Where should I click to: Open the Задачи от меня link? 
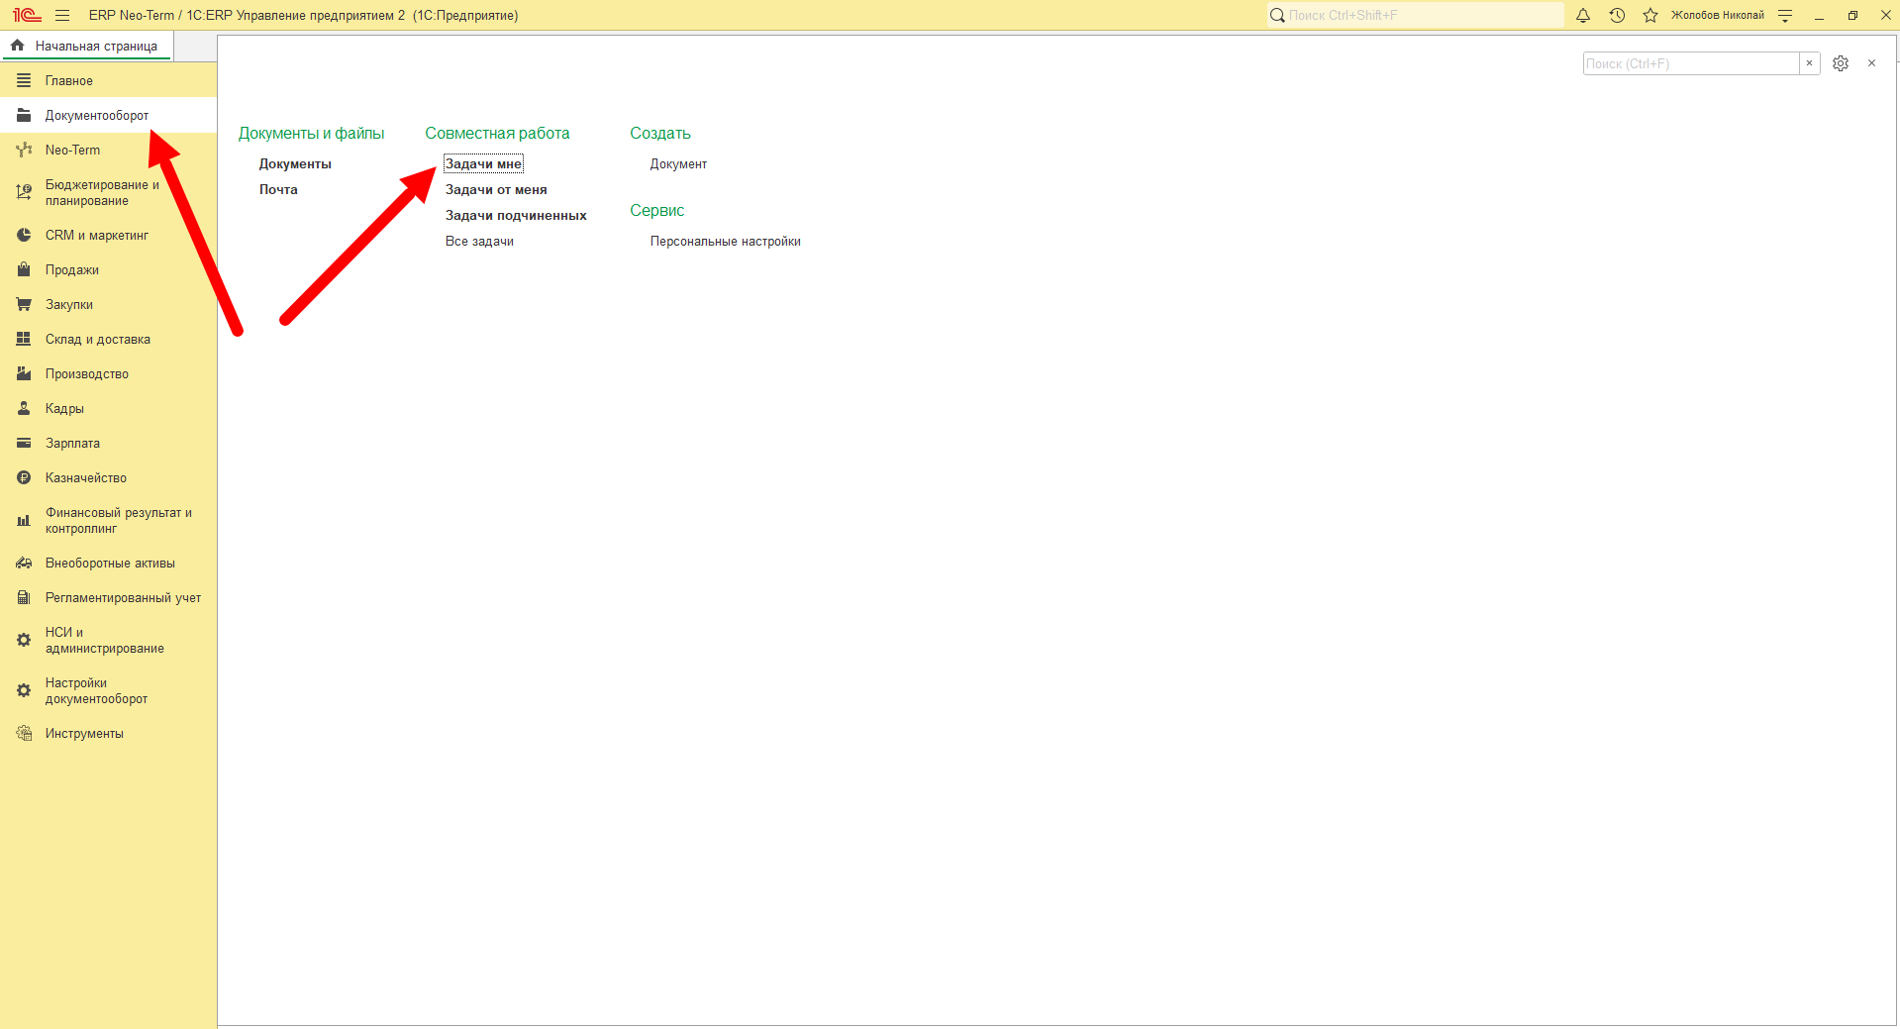coord(496,189)
